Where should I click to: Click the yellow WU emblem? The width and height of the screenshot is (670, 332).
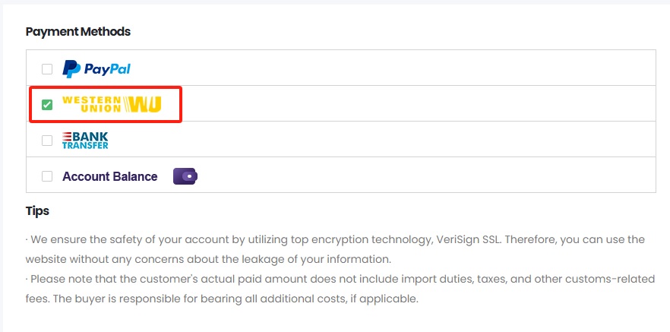tap(144, 104)
